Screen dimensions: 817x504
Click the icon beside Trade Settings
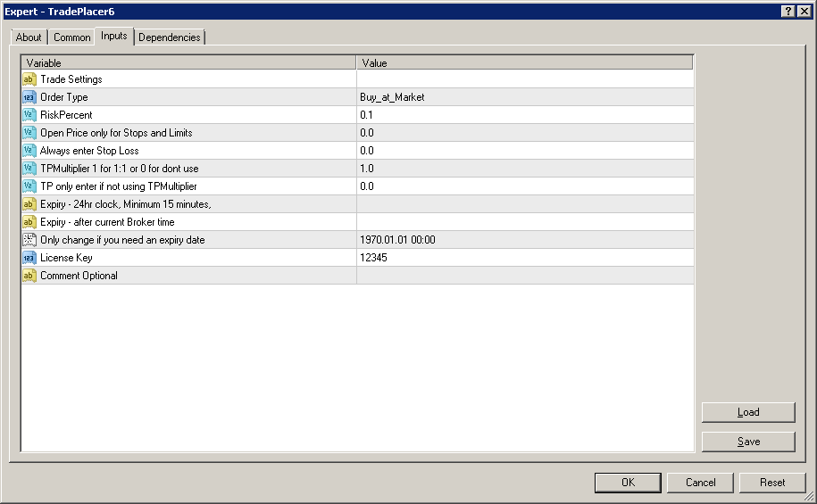click(x=29, y=79)
